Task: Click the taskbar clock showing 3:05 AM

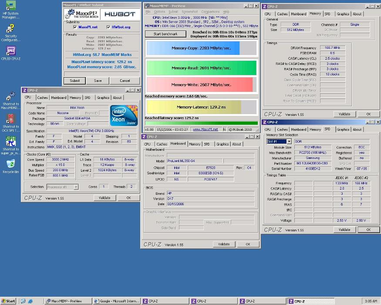Action: click(371, 301)
